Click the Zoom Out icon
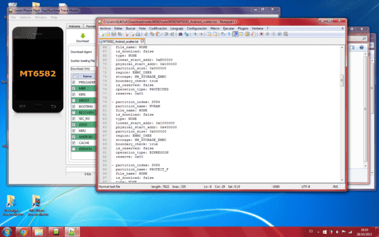This screenshot has width=379, height=237. [x=201, y=34]
